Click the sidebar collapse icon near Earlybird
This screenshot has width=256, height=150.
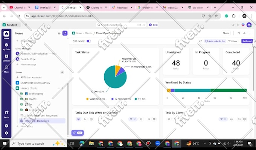[x=26, y=25]
